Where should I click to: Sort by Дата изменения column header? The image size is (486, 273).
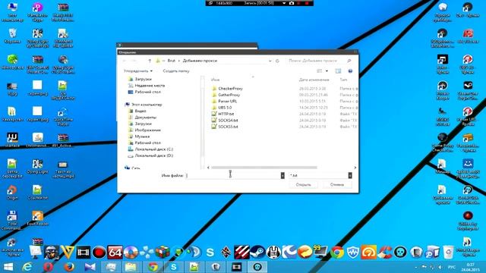(x=314, y=80)
